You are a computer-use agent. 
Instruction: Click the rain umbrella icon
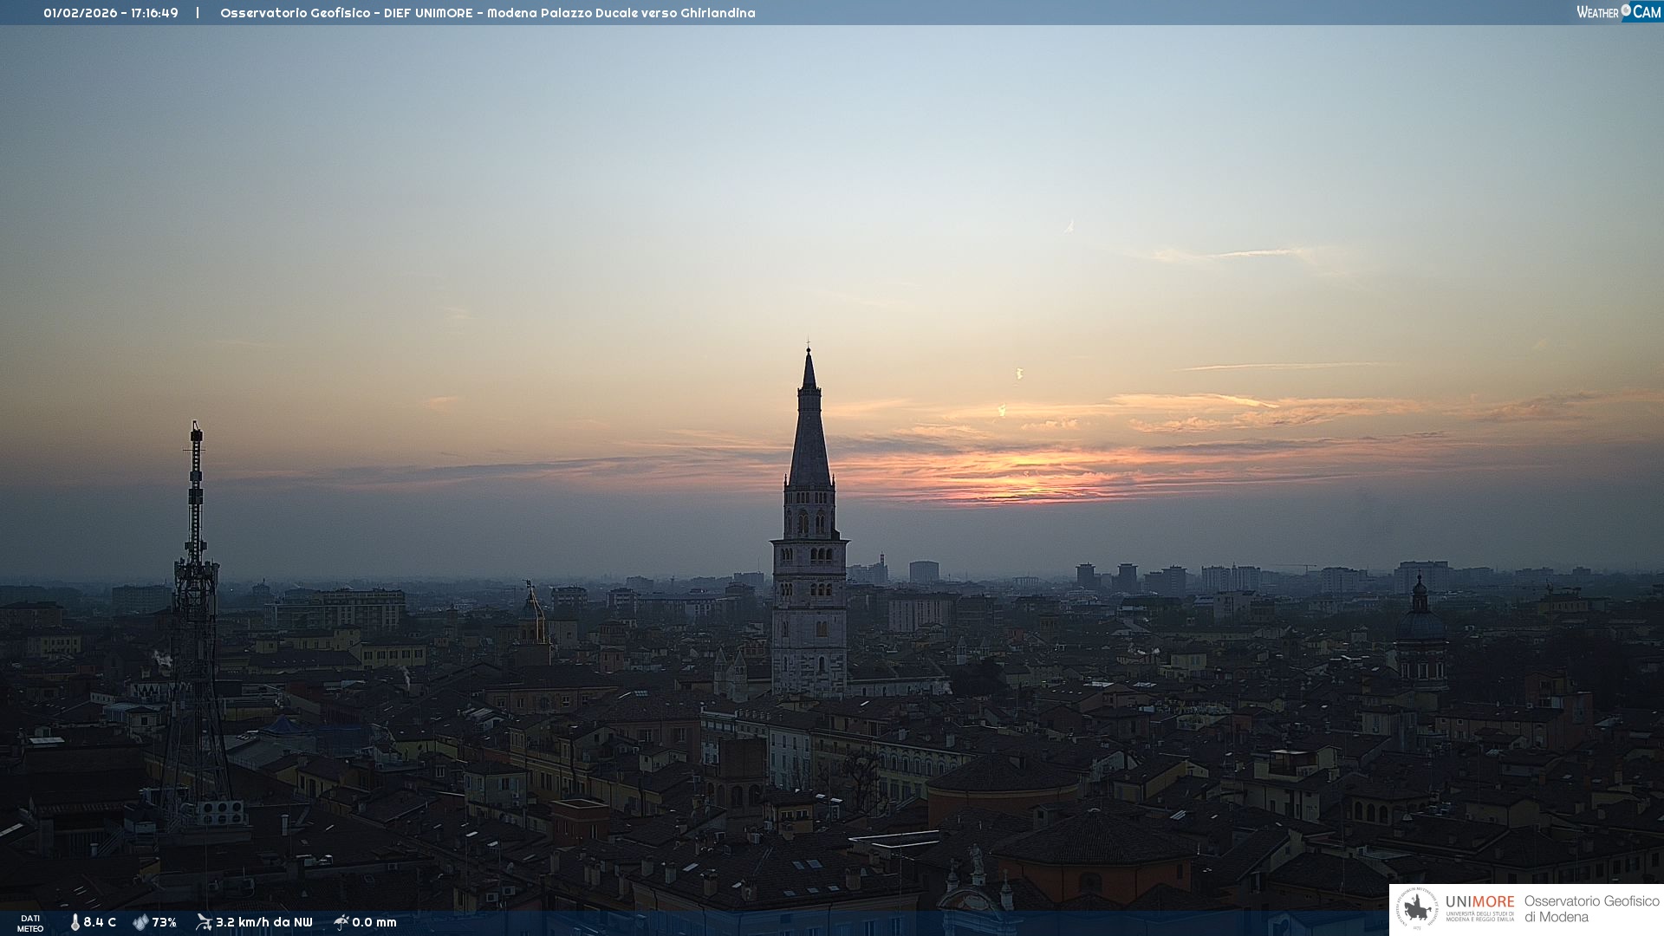click(341, 922)
